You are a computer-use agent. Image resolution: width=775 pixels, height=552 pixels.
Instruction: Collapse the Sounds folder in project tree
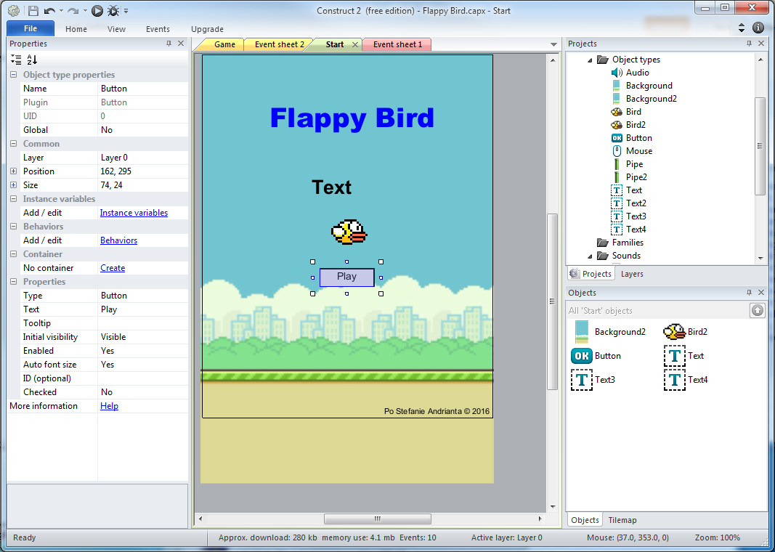pos(590,256)
